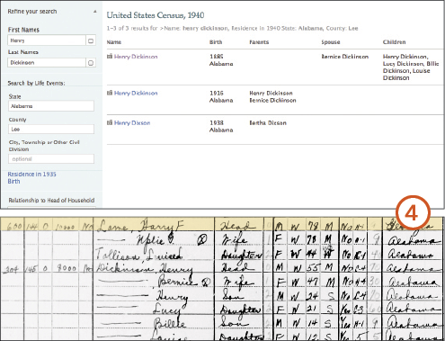Expand Residence in 1935 search option
The height and width of the screenshot is (341, 445).
coord(31,175)
